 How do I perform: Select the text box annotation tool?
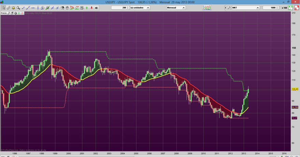pyautogui.click(x=82, y=8)
